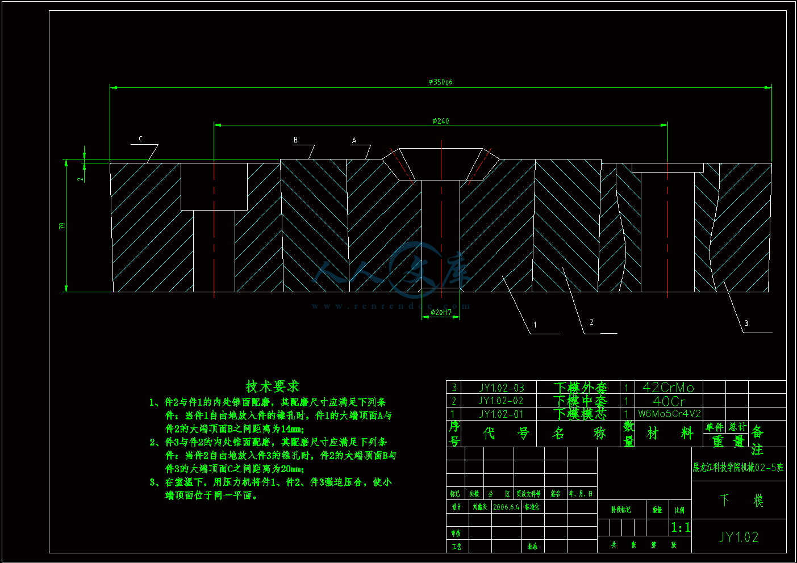Click the 代号 column header in parts list
Screen dimensions: 797x563
[506, 434]
